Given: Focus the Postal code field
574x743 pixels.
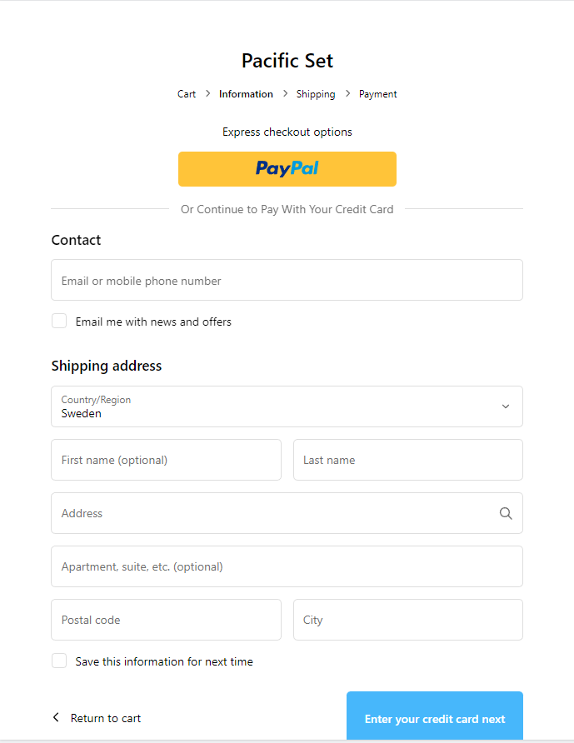Looking at the screenshot, I should pos(166,620).
